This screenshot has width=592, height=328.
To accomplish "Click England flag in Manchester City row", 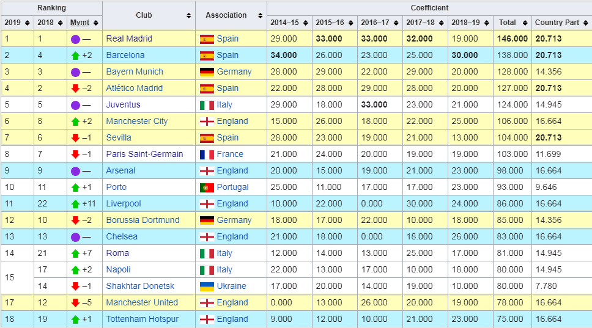I will click(x=207, y=122).
